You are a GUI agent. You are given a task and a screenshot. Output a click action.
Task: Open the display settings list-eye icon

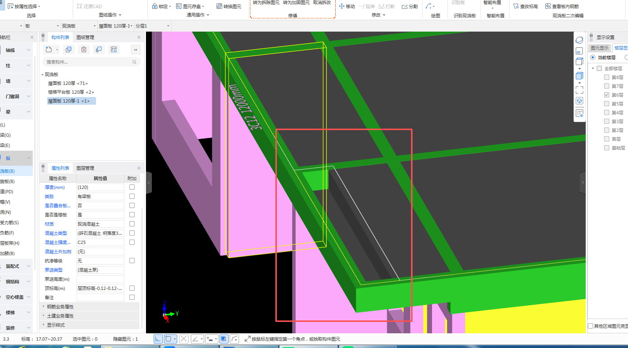click(x=579, y=114)
